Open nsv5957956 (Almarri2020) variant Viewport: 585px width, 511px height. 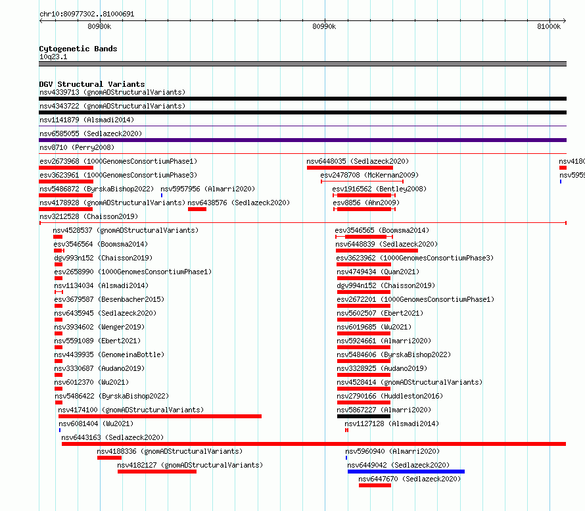click(x=208, y=189)
